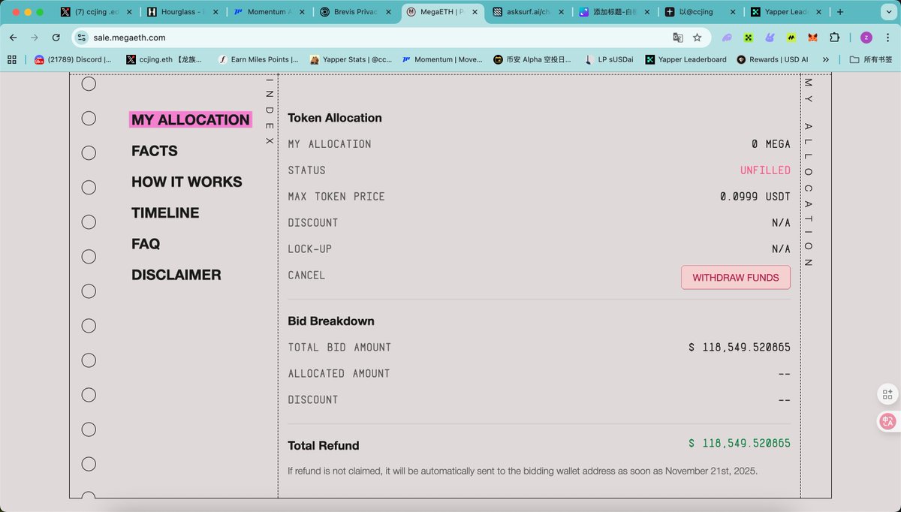
Task: Open the 所有书签 bookmarks folder
Action: pos(871,59)
